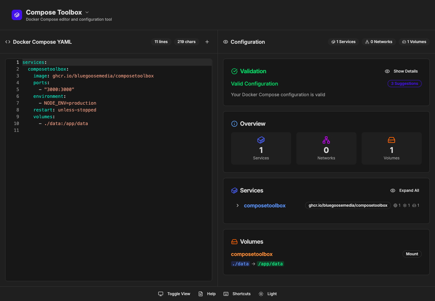435x301 pixels.
Task: Click the eye icon beside Configuration heading
Action: click(x=226, y=42)
